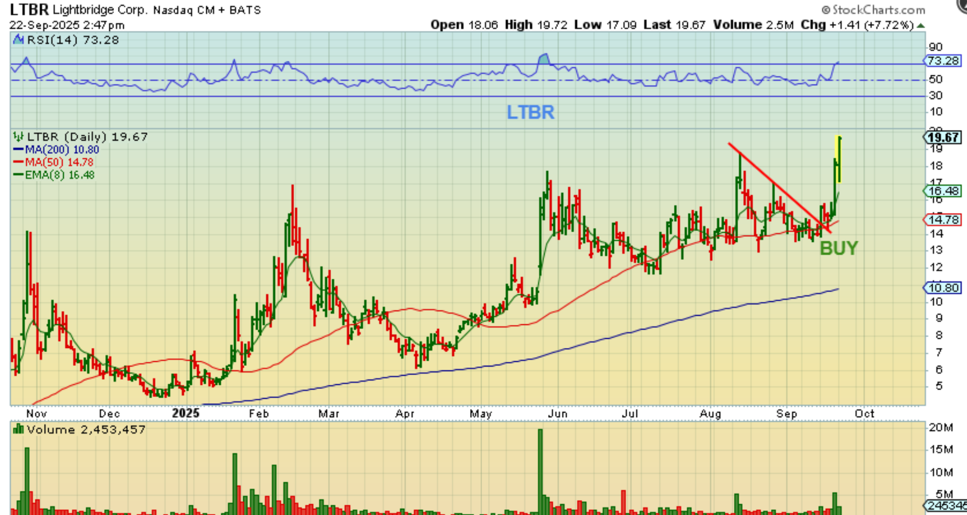This screenshot has height=515, width=967.
Task: Click the Nasdaq CM + BATS exchange label
Action: pyautogui.click(x=207, y=10)
